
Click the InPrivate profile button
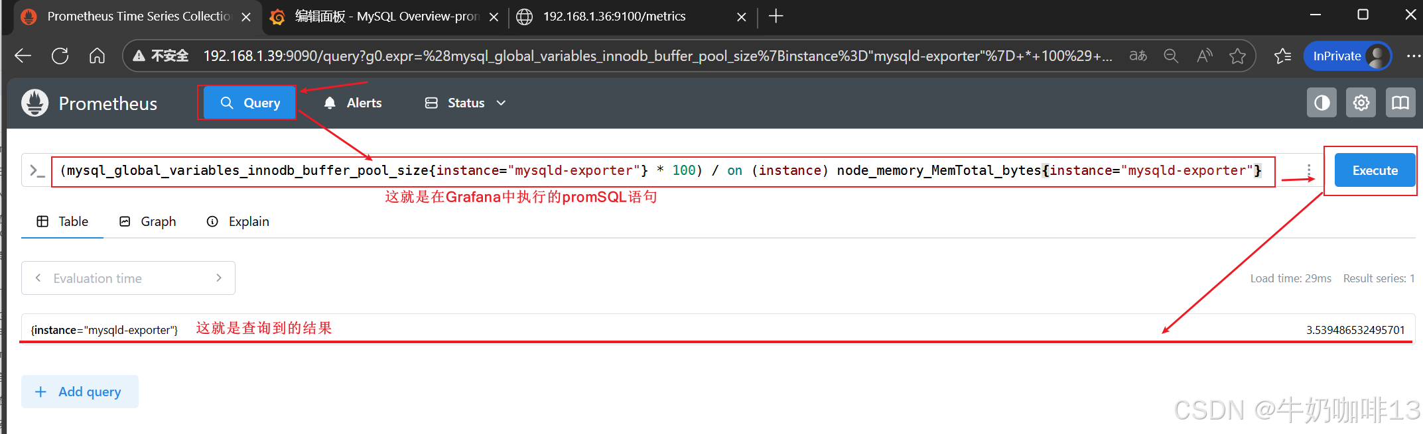point(1347,56)
